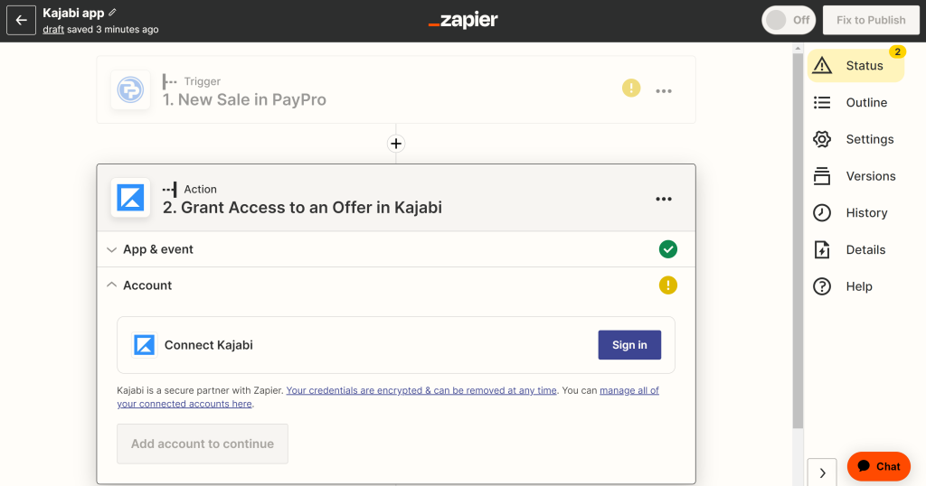Open three-dot menu on PayPro trigger
The width and height of the screenshot is (926, 486).
[663, 91]
